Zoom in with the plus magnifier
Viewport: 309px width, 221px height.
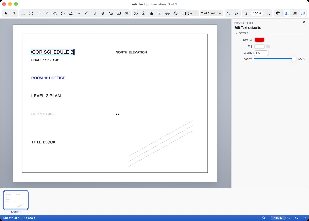pos(268,13)
